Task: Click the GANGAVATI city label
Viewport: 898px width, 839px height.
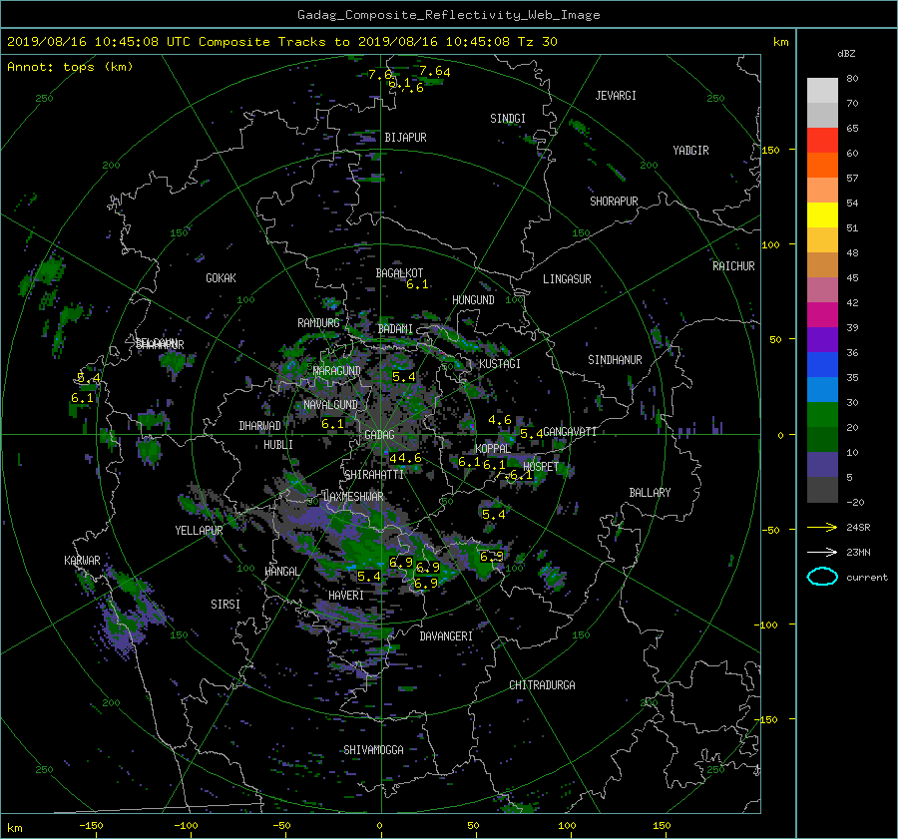Action: click(570, 432)
